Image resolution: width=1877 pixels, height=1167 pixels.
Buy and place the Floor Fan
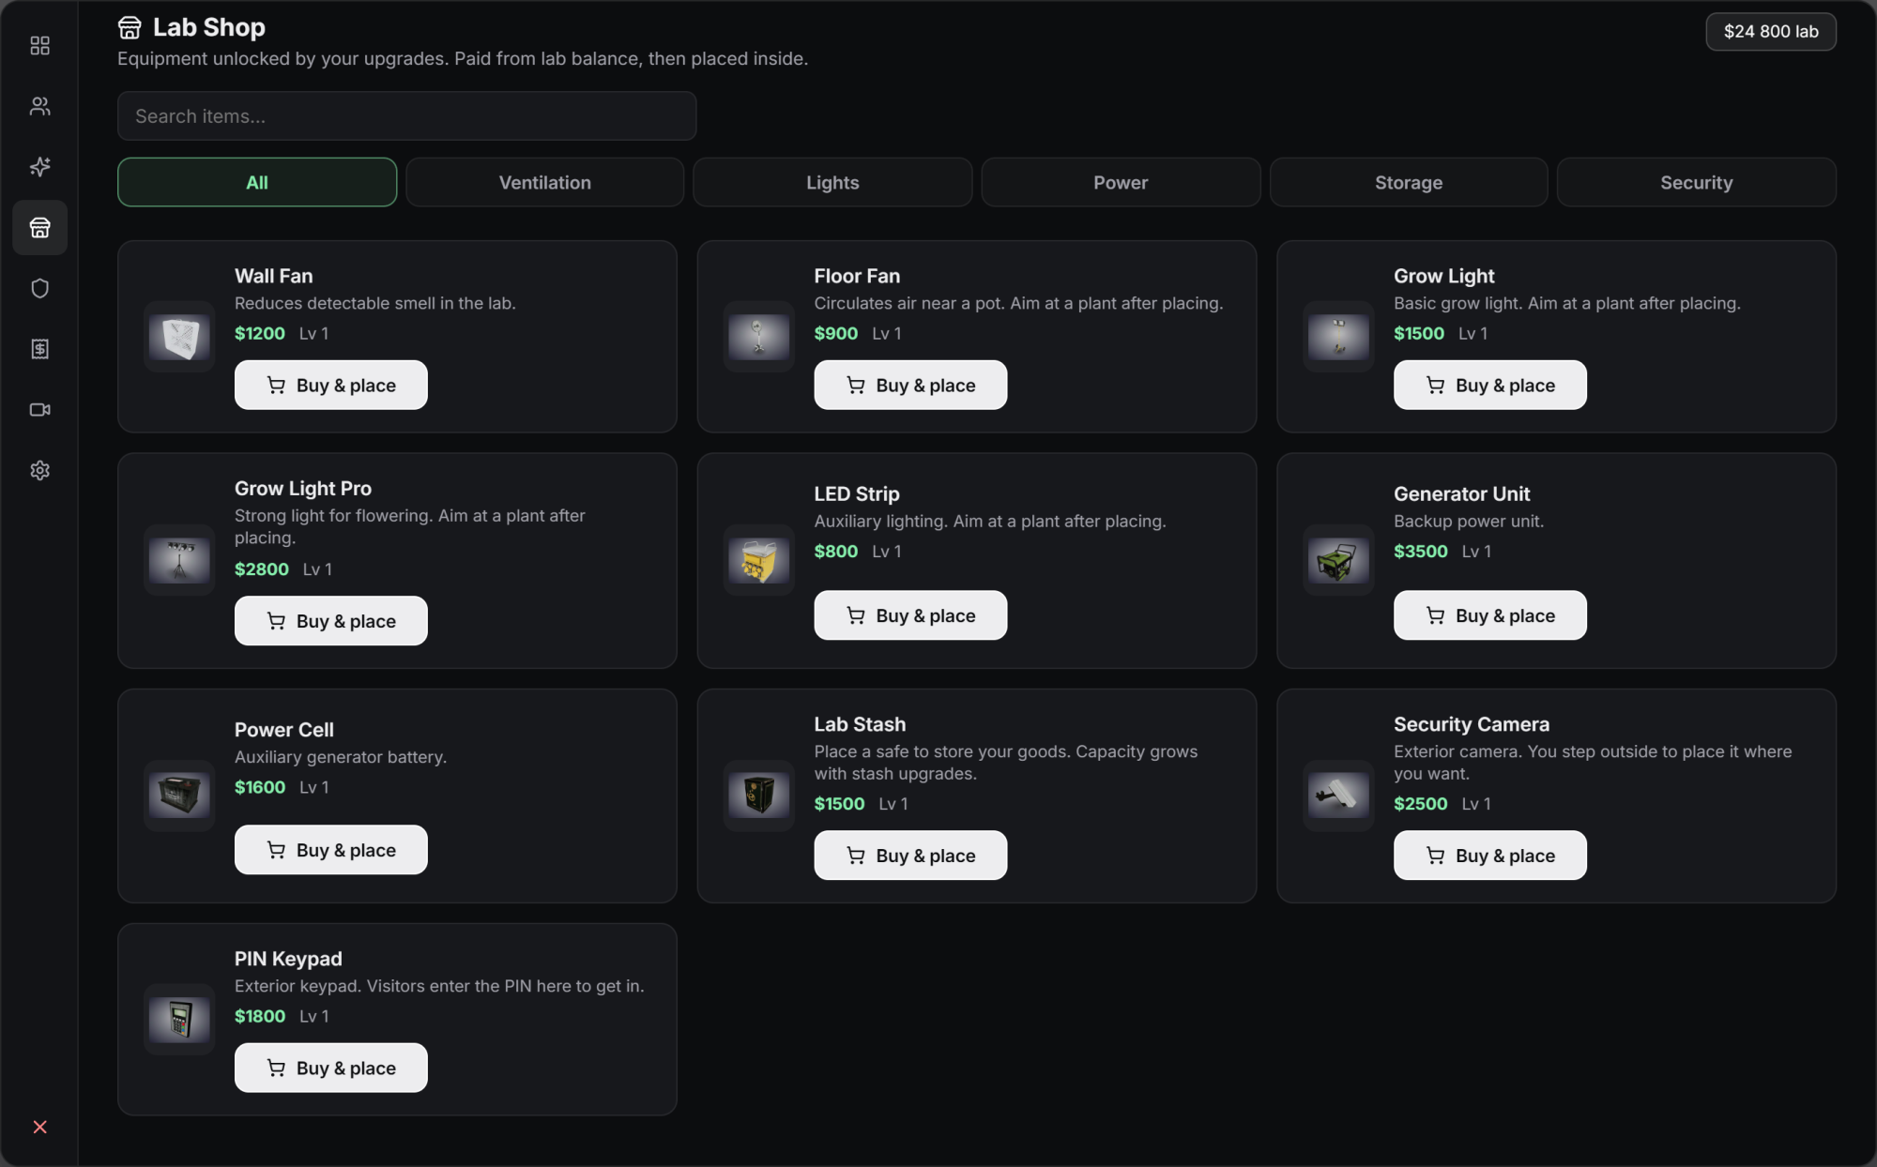(910, 385)
